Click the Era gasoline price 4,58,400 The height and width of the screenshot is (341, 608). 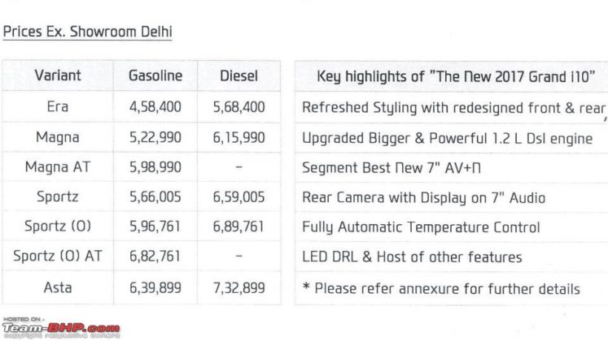(155, 107)
